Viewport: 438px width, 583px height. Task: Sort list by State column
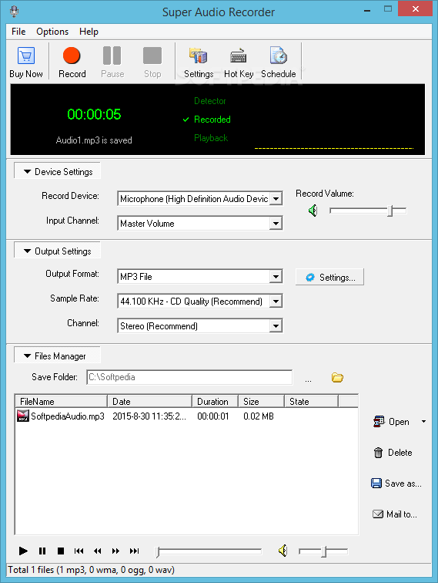point(312,402)
